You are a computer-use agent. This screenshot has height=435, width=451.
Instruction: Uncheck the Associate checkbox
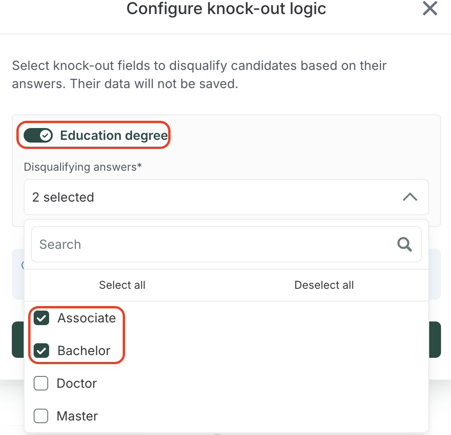click(x=41, y=318)
